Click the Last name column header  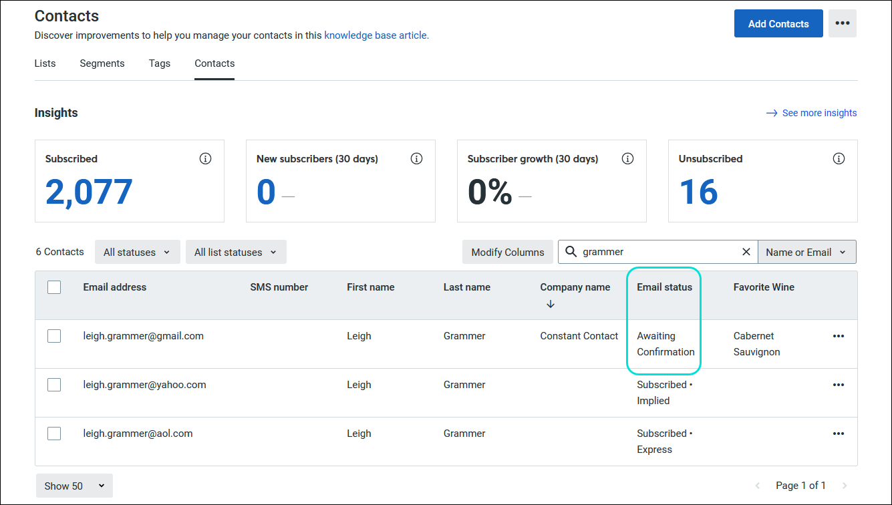pyautogui.click(x=467, y=287)
